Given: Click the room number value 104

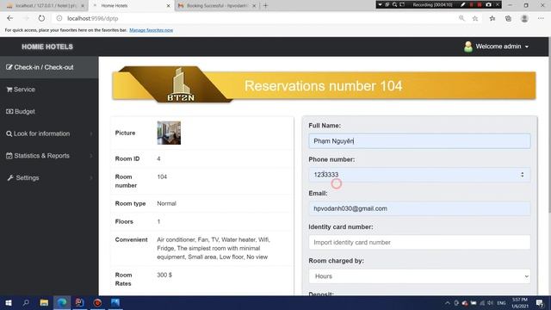Looking at the screenshot, I should (x=162, y=177).
